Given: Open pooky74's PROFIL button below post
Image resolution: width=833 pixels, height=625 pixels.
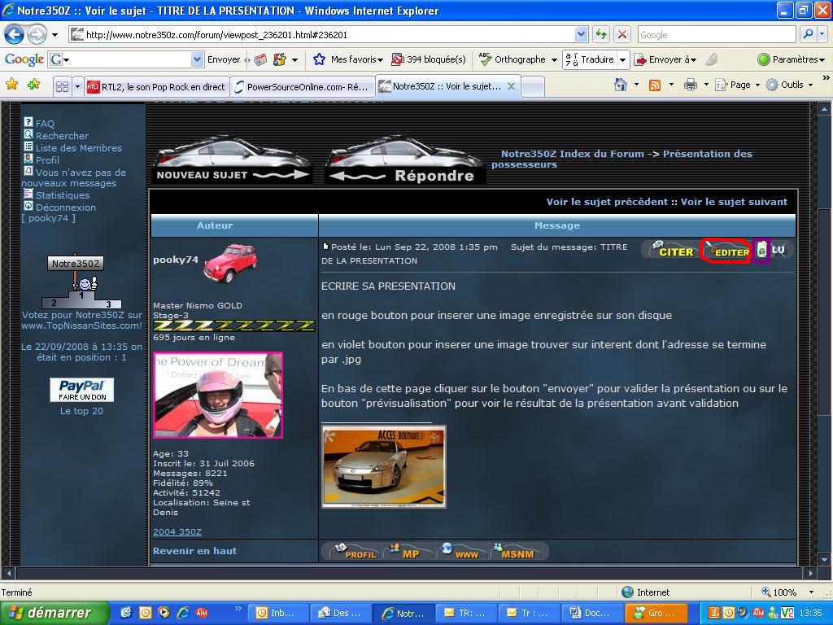Looking at the screenshot, I should click(354, 552).
